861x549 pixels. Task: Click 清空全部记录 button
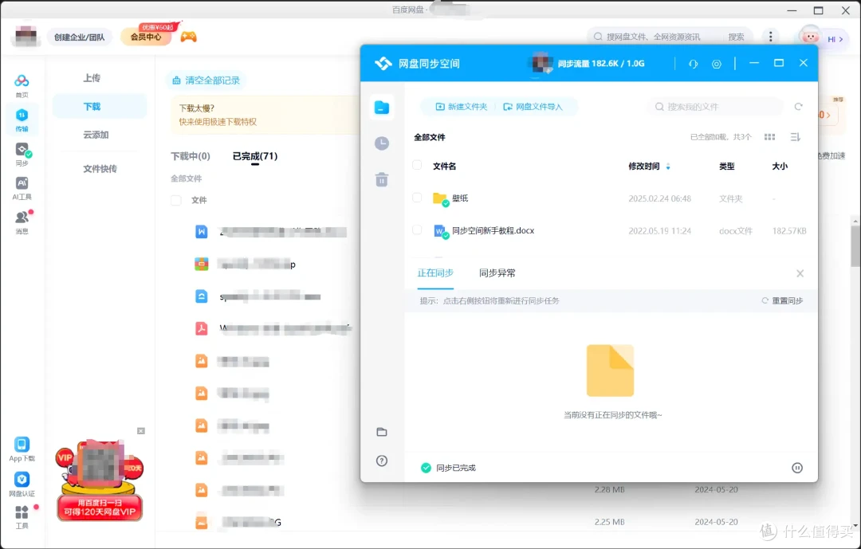206,80
